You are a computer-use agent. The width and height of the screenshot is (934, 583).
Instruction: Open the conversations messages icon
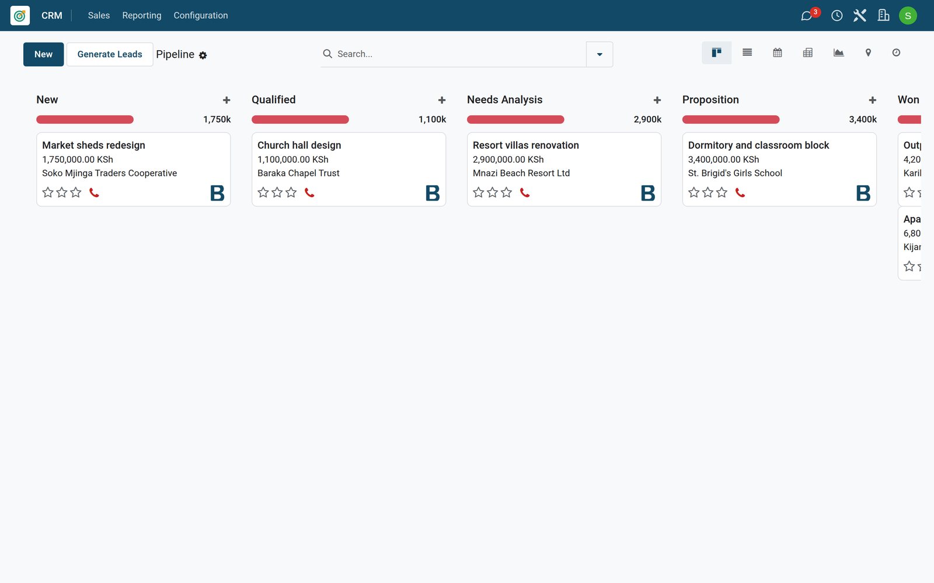tap(807, 16)
